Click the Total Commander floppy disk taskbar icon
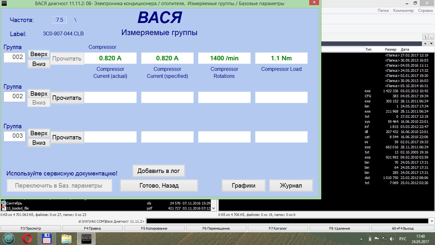 click(47, 239)
